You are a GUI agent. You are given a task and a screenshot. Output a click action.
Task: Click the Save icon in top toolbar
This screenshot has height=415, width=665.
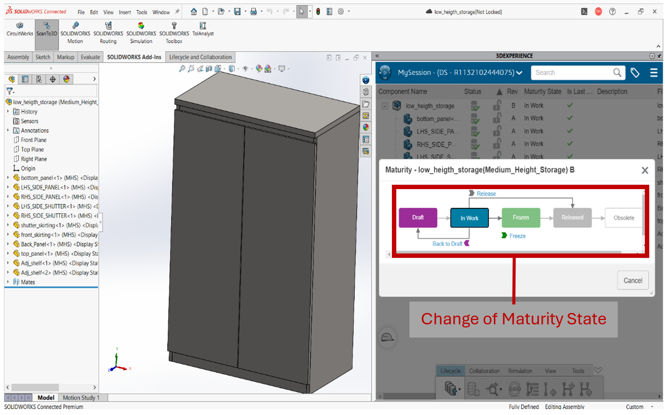237,12
